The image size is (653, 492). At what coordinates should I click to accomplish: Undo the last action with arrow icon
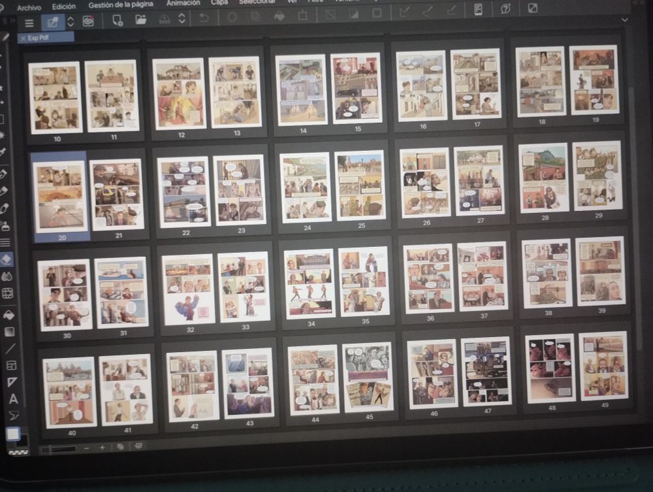204,18
